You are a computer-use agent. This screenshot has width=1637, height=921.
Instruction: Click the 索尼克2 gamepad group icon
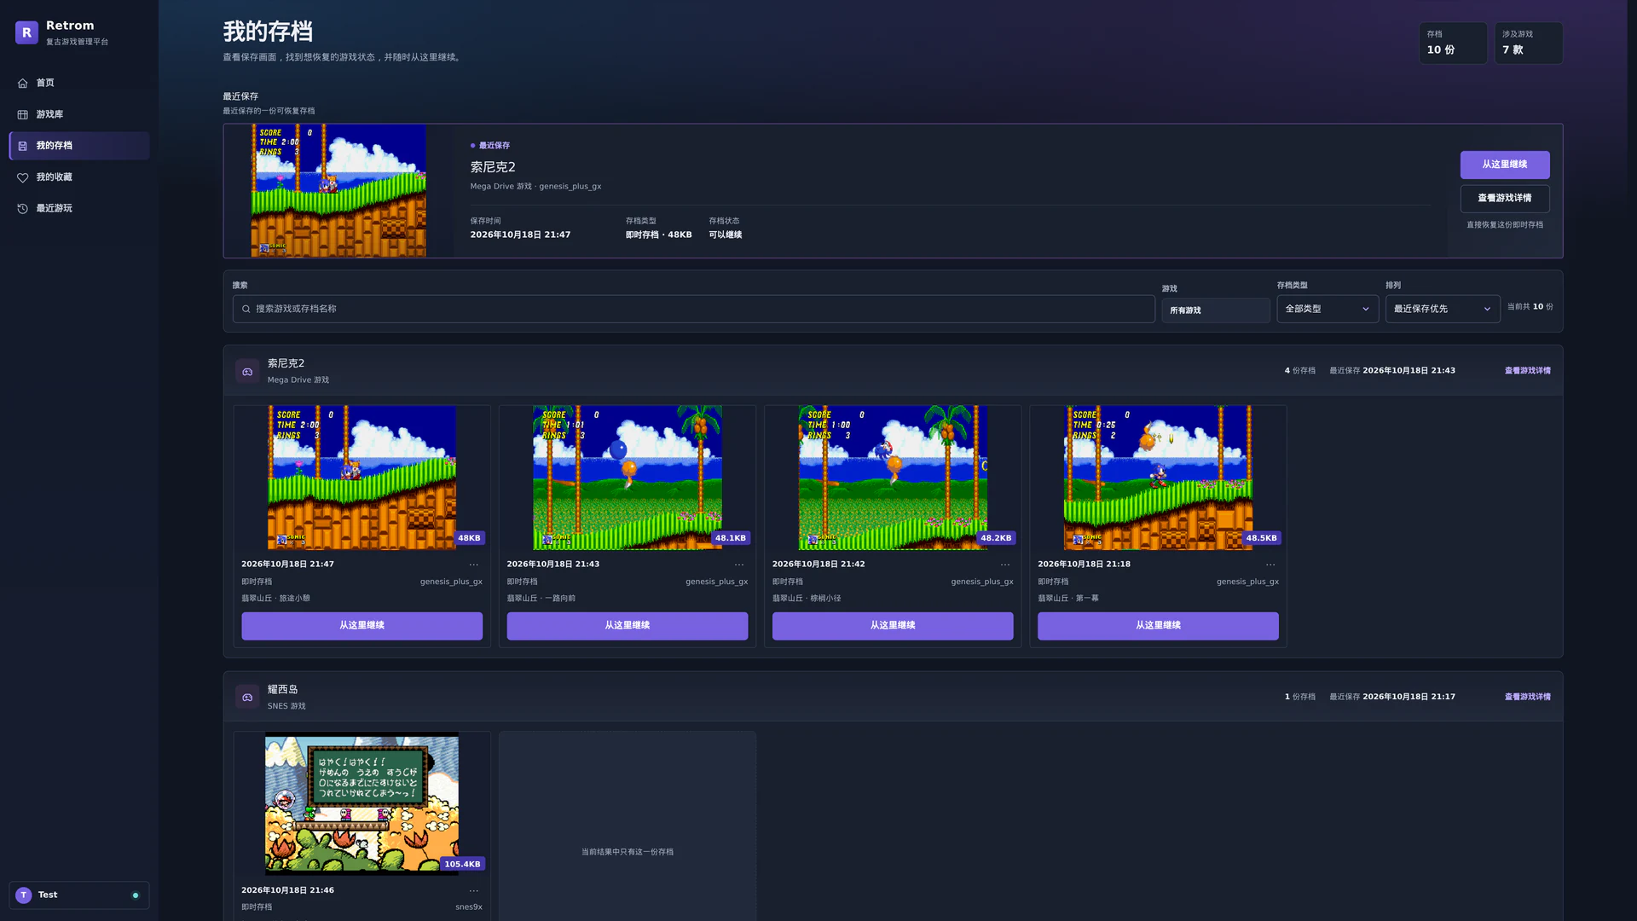(x=247, y=371)
